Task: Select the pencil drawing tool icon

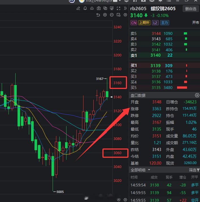Action: pos(78,8)
